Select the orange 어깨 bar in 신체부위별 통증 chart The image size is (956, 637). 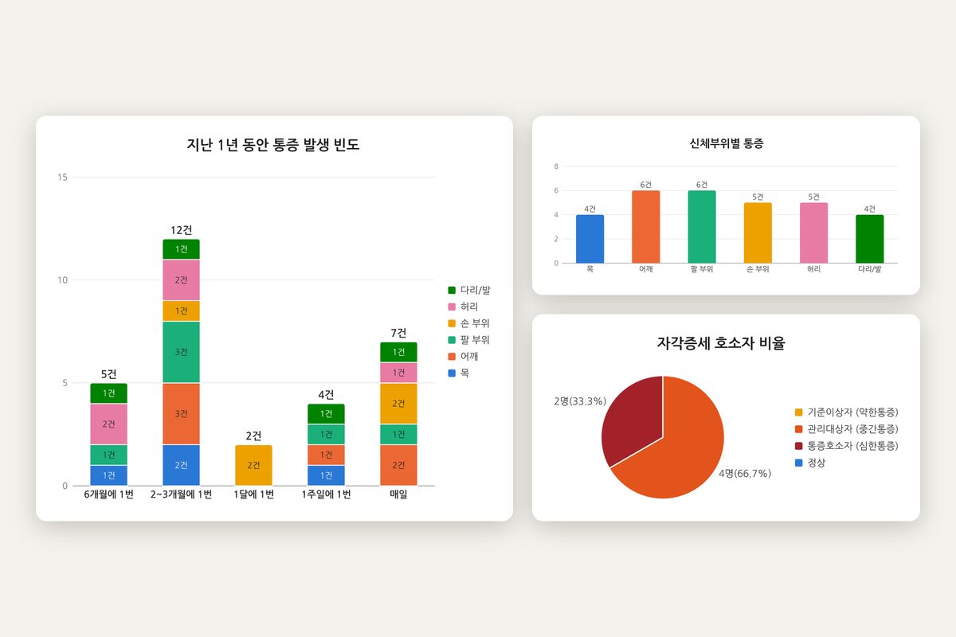click(x=646, y=227)
